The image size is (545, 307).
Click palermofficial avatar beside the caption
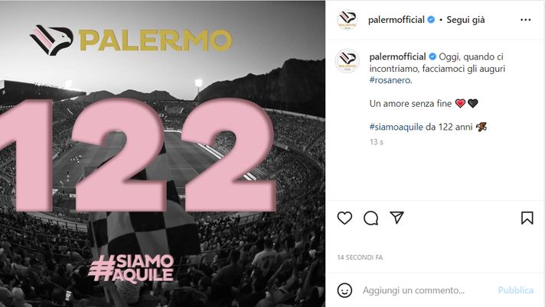tap(348, 61)
